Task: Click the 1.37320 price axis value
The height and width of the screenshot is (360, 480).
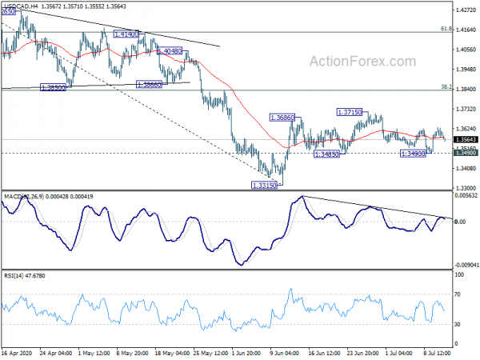Action: coord(466,109)
